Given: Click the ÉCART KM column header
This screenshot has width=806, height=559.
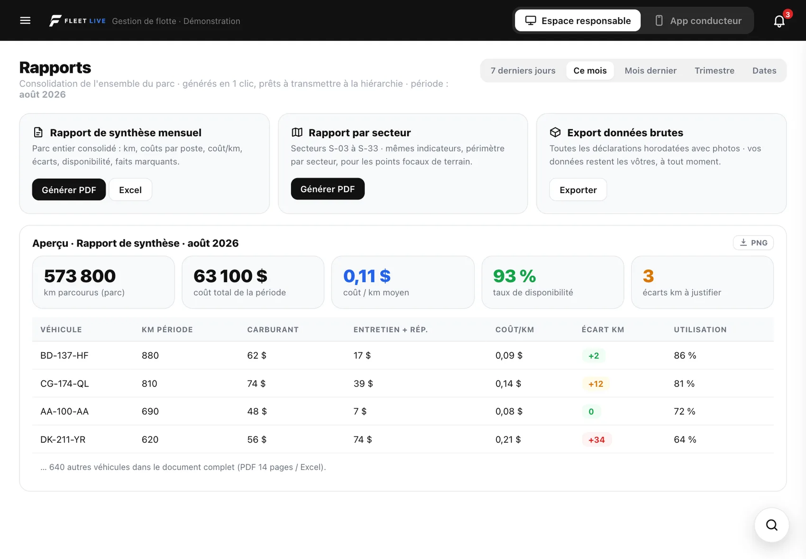Looking at the screenshot, I should pyautogui.click(x=603, y=329).
